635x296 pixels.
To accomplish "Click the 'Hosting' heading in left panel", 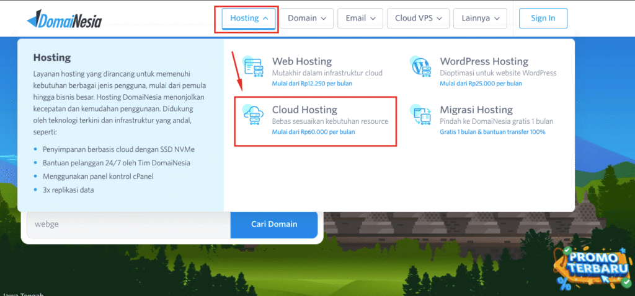I will coord(52,58).
